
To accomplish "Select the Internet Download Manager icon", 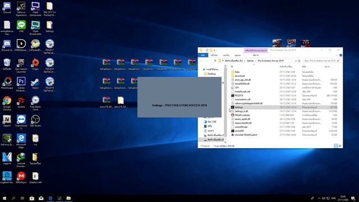I will [x=21, y=160].
